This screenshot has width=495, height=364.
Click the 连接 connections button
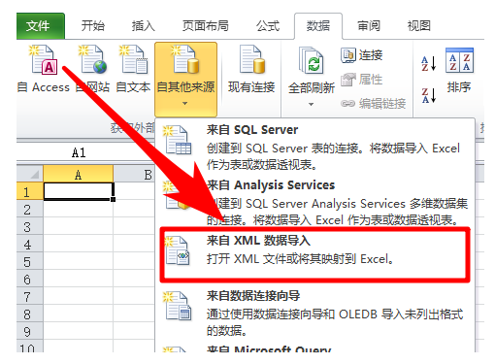[x=362, y=55]
